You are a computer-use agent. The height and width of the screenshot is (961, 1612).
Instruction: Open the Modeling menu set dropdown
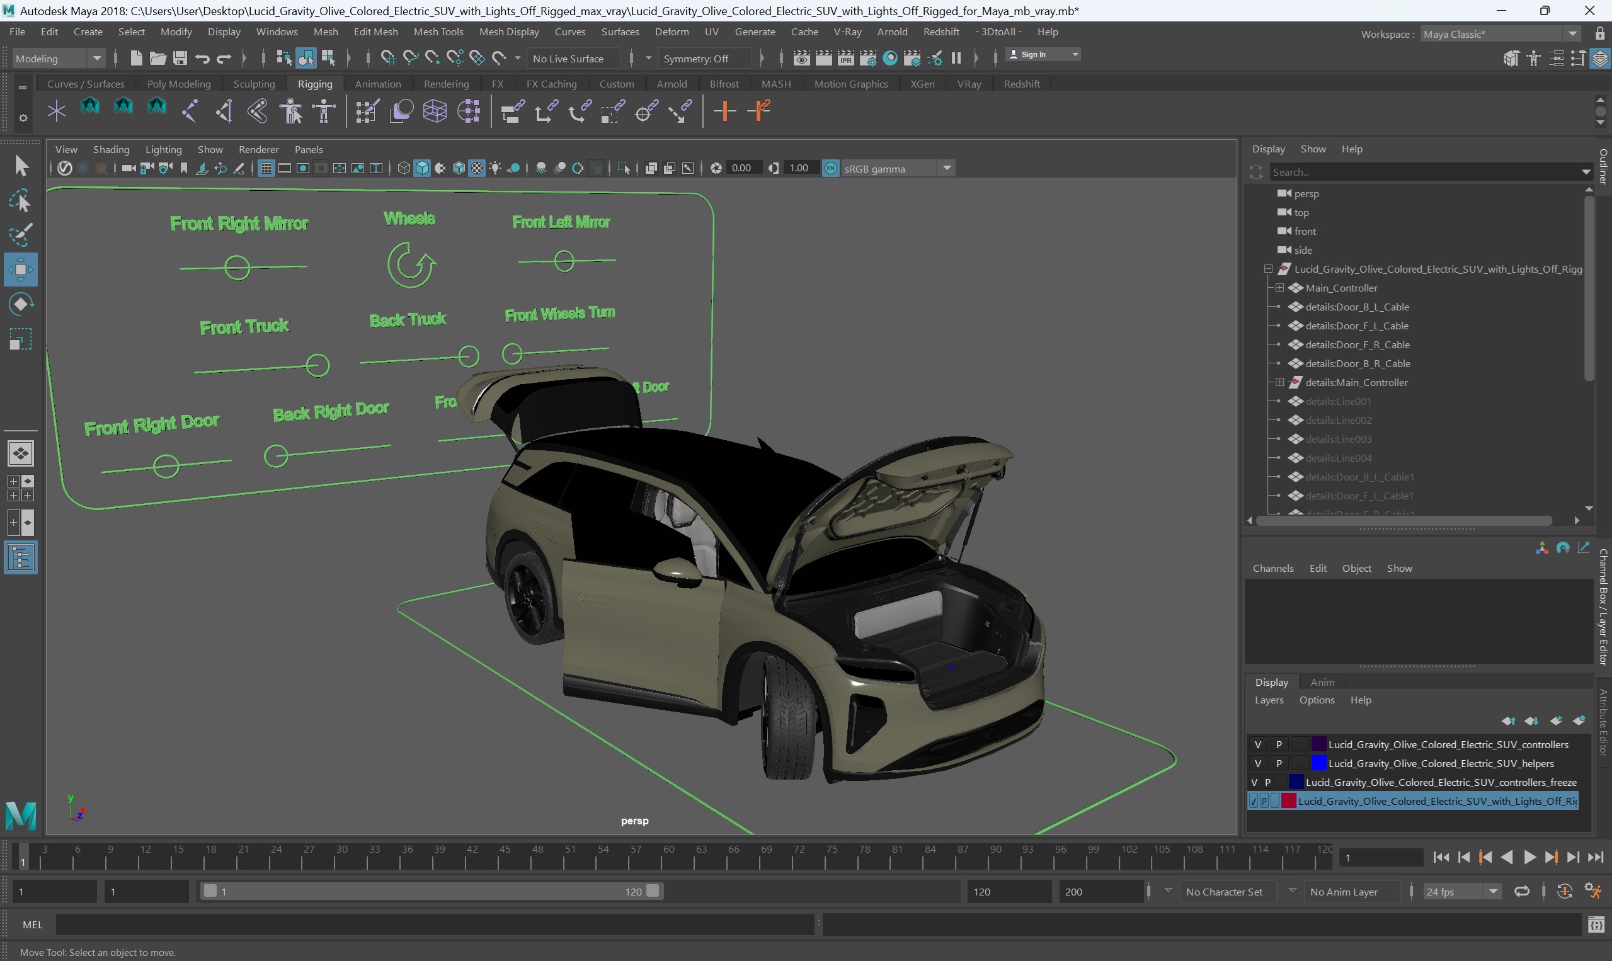click(x=59, y=59)
